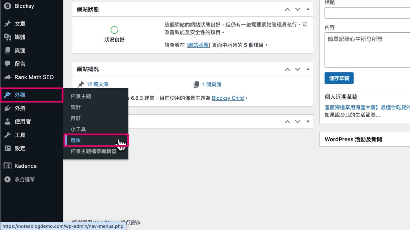Click the 使用者 users person icon
The height and width of the screenshot is (230, 410).
click(7, 122)
